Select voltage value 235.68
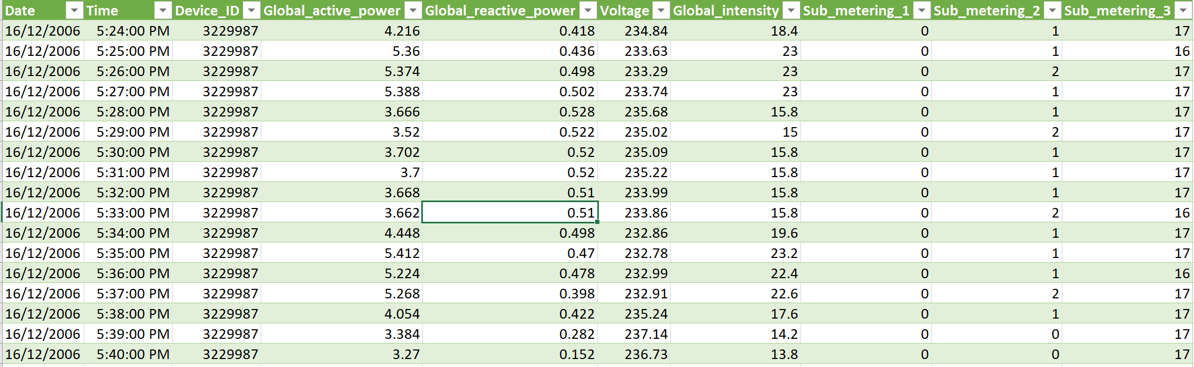This screenshot has width=1194, height=367. tap(634, 112)
